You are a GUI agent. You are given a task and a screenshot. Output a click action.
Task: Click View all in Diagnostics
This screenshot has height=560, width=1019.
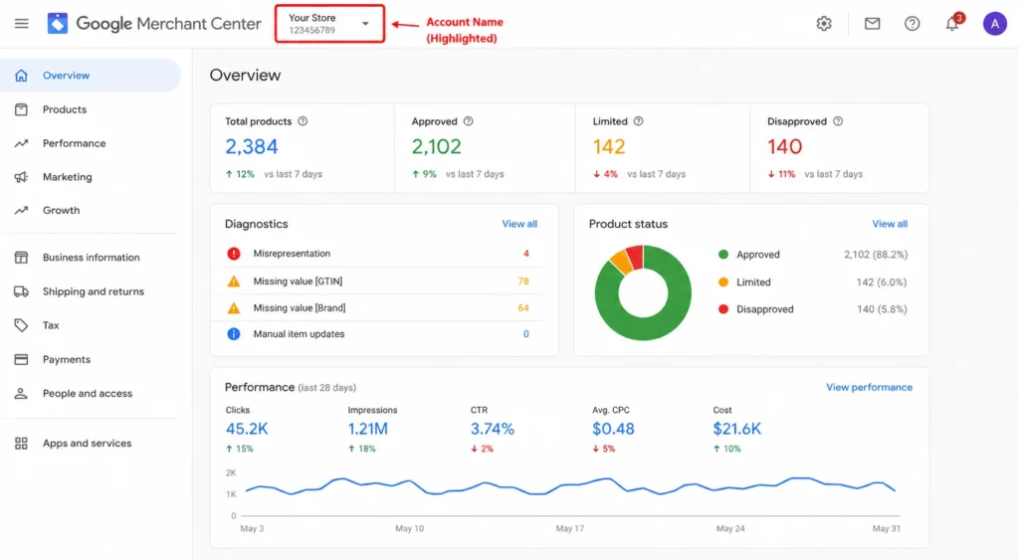pos(519,224)
